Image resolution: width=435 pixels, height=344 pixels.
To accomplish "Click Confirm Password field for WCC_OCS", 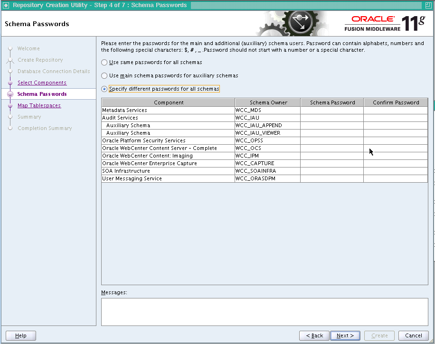I will (x=396, y=149).
